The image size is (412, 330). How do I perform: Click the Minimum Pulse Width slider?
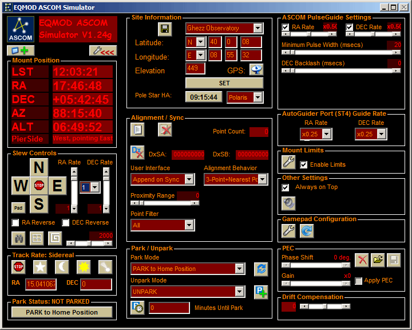[x=341, y=52]
